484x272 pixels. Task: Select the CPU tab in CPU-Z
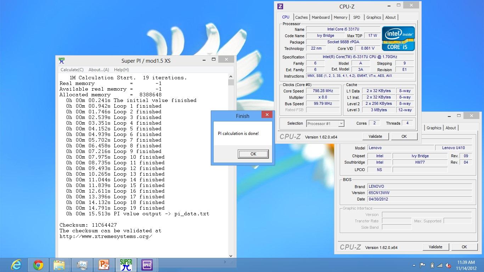(286, 17)
